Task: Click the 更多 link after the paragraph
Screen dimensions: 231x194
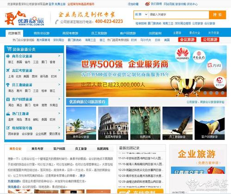Action: click(82, 176)
